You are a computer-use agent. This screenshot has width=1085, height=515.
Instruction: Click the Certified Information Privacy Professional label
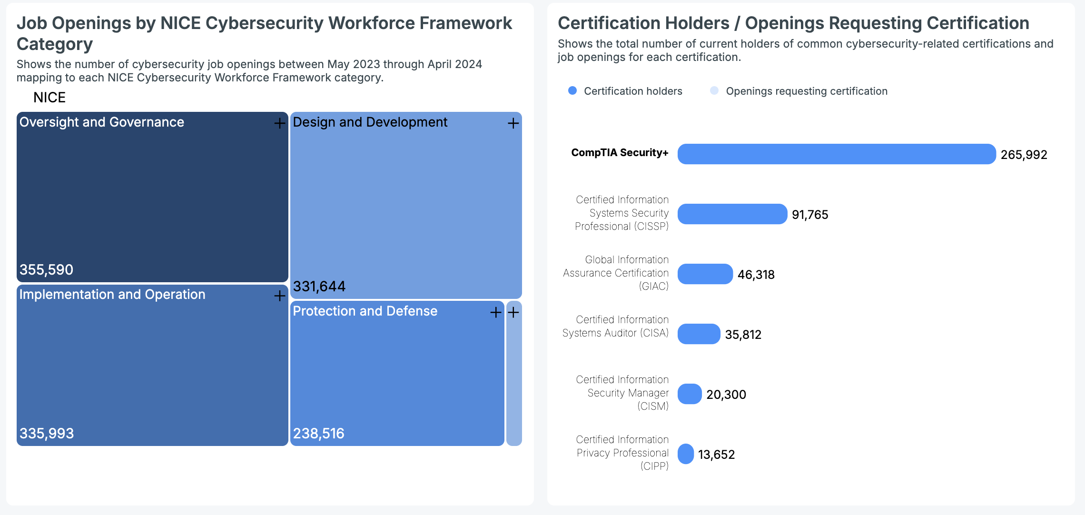(622, 453)
